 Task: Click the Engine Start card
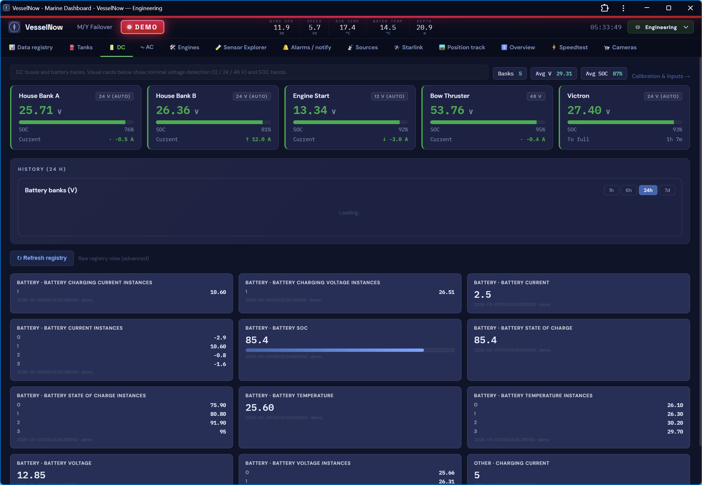pyautogui.click(x=350, y=117)
